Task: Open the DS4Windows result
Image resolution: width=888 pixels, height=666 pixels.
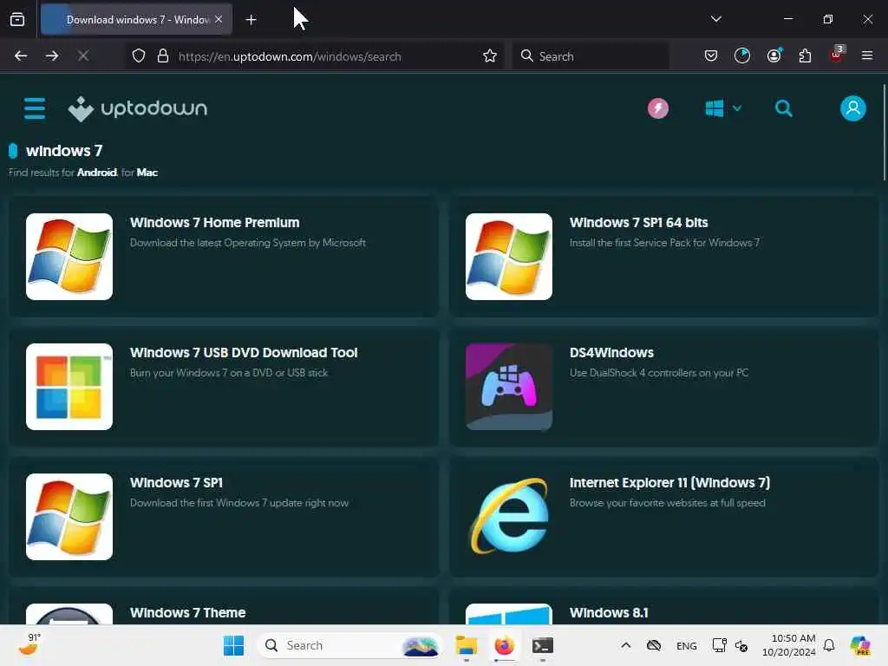Action: [x=663, y=387]
